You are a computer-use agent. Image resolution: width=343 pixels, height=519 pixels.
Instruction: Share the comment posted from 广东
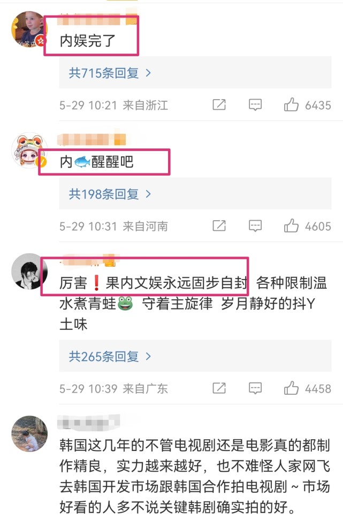(x=219, y=388)
